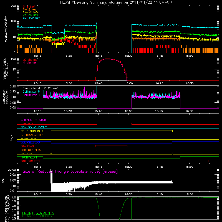This screenshot has height=222, width=222.
Task: Click the ATTENUATOR_STATE flag label
Action: tap(34, 120)
